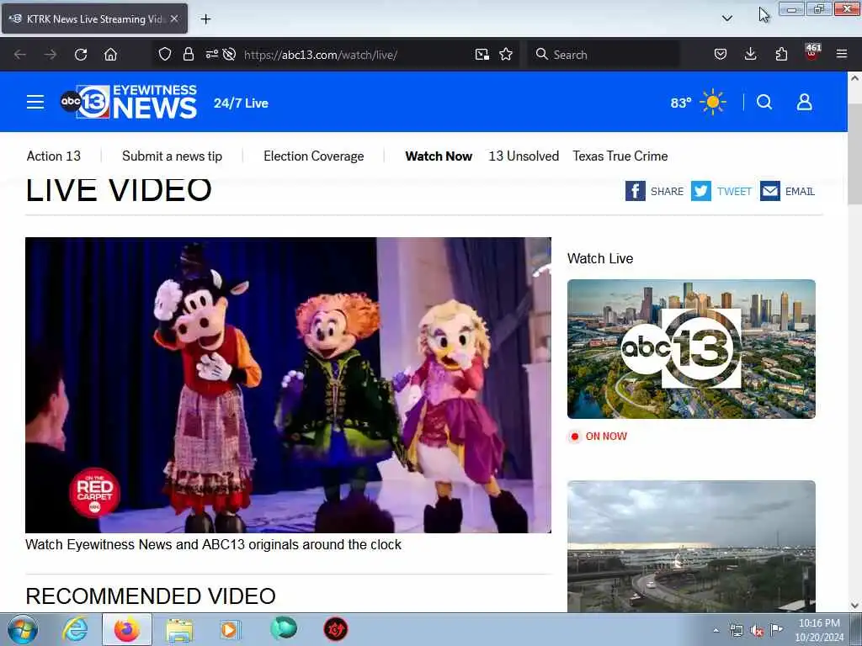Bookmark this page with star
This screenshot has height=646, width=862.
(506, 55)
